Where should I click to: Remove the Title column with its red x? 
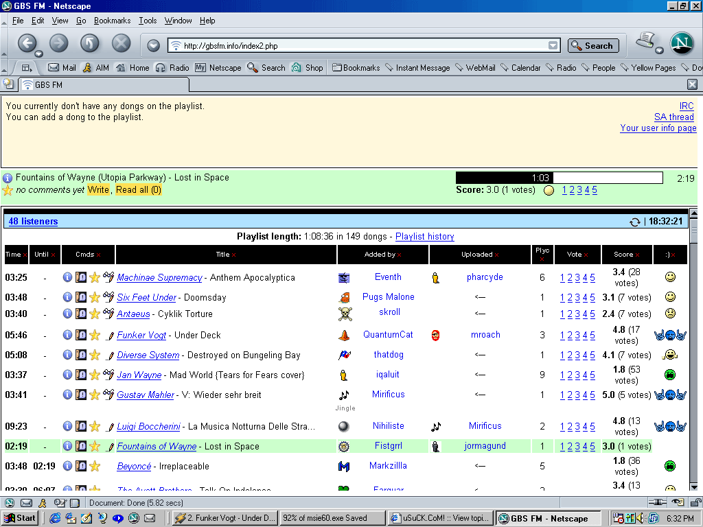coord(233,255)
